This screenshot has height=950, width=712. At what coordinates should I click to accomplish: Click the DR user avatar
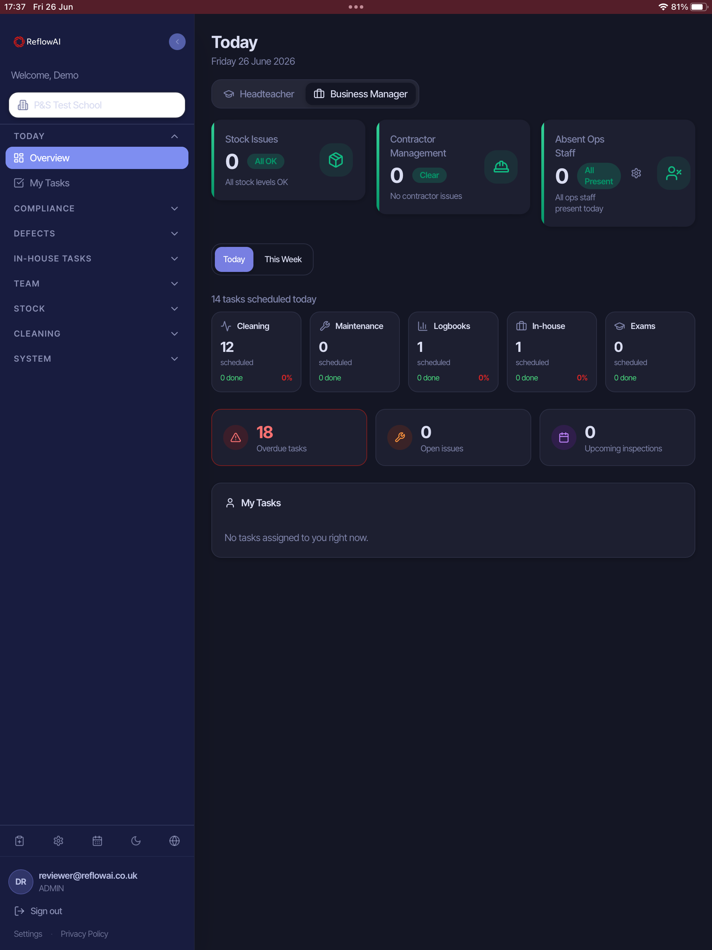pyautogui.click(x=21, y=882)
